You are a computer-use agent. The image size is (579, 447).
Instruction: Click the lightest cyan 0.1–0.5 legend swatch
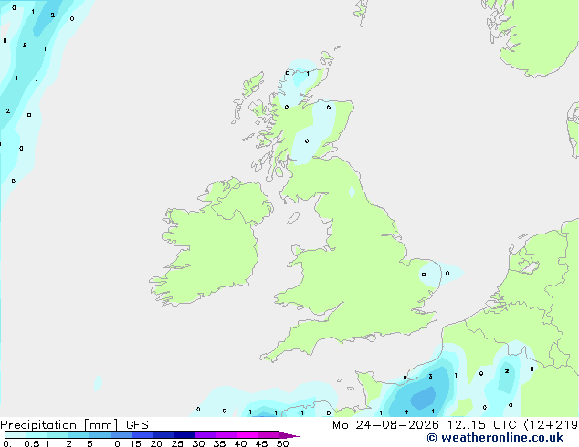(x=16, y=435)
